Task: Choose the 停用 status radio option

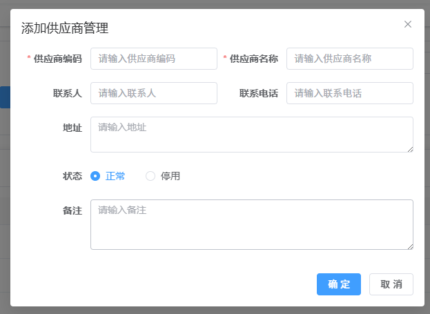Action: pyautogui.click(x=150, y=176)
